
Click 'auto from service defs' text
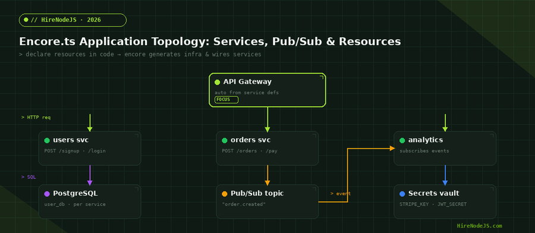click(x=247, y=92)
